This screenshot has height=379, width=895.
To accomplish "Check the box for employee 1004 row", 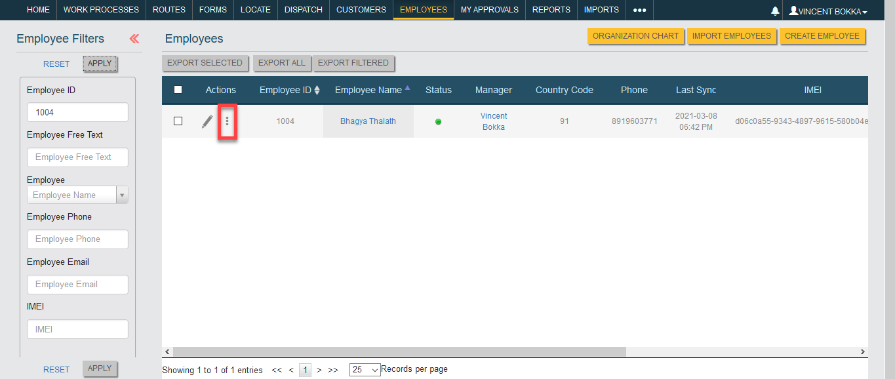I will (x=178, y=121).
